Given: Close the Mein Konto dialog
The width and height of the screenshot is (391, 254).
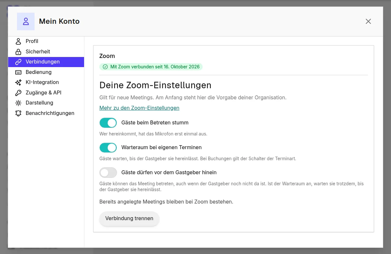Looking at the screenshot, I should point(368,21).
